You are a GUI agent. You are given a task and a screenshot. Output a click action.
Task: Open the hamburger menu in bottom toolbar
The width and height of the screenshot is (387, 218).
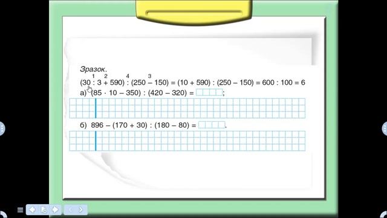tap(20, 210)
